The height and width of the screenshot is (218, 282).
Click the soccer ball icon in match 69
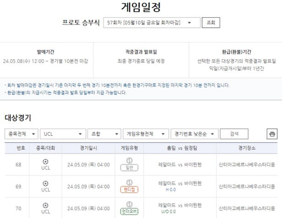[45, 183]
